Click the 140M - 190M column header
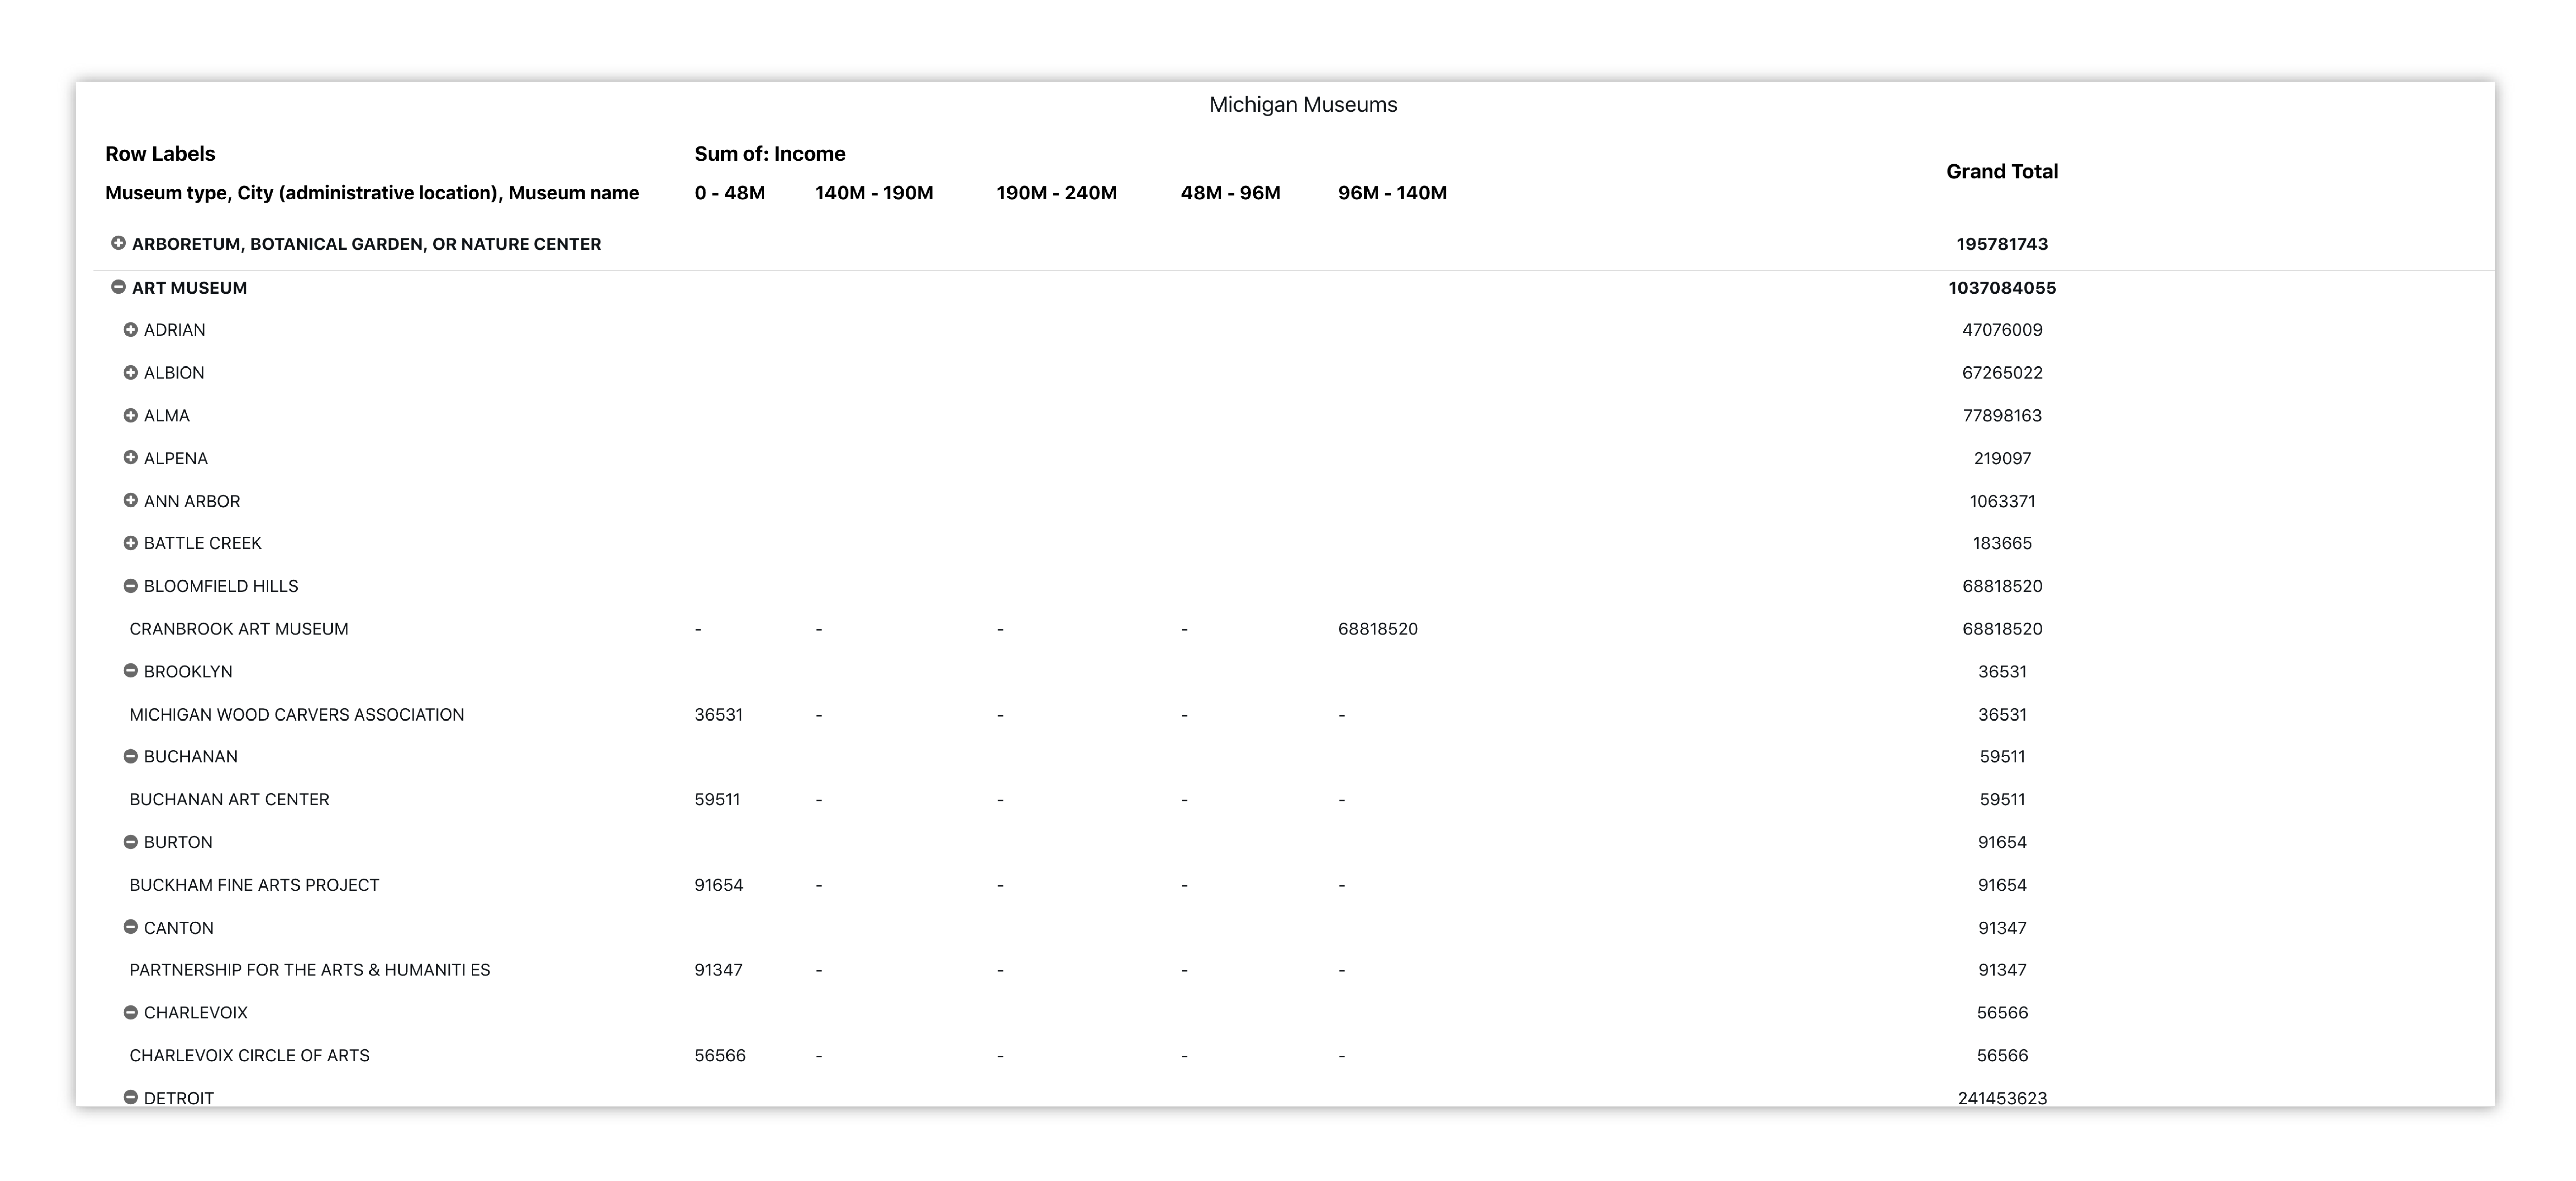2576x1181 pixels. coord(874,193)
